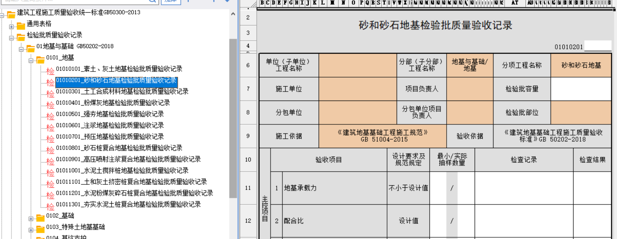Expand the 通用表格 tree node
This screenshot has height=239, width=617.
pos(11,27)
